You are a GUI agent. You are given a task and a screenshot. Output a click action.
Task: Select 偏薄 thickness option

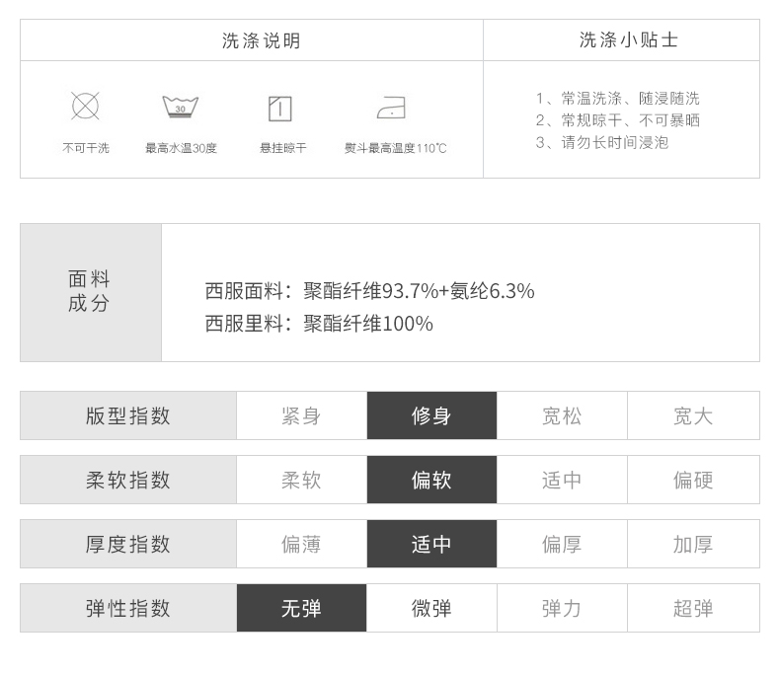coord(301,544)
